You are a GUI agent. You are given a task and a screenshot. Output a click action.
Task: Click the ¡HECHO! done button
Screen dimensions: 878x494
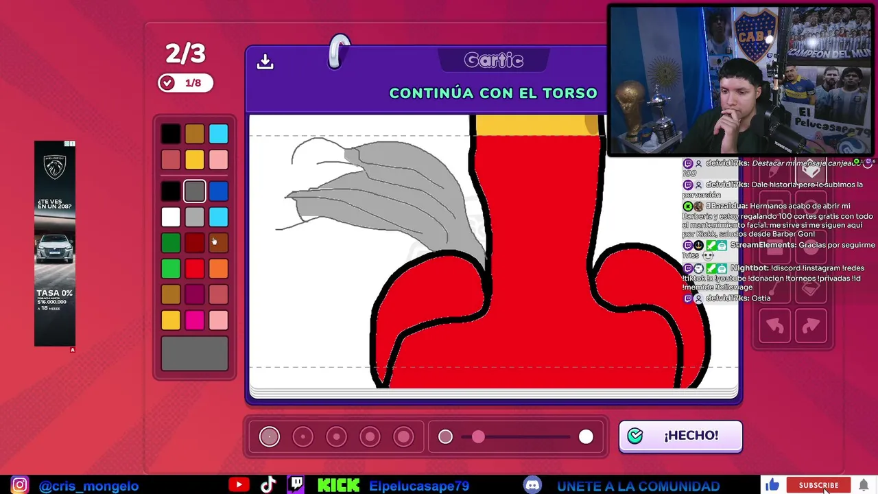(x=680, y=436)
